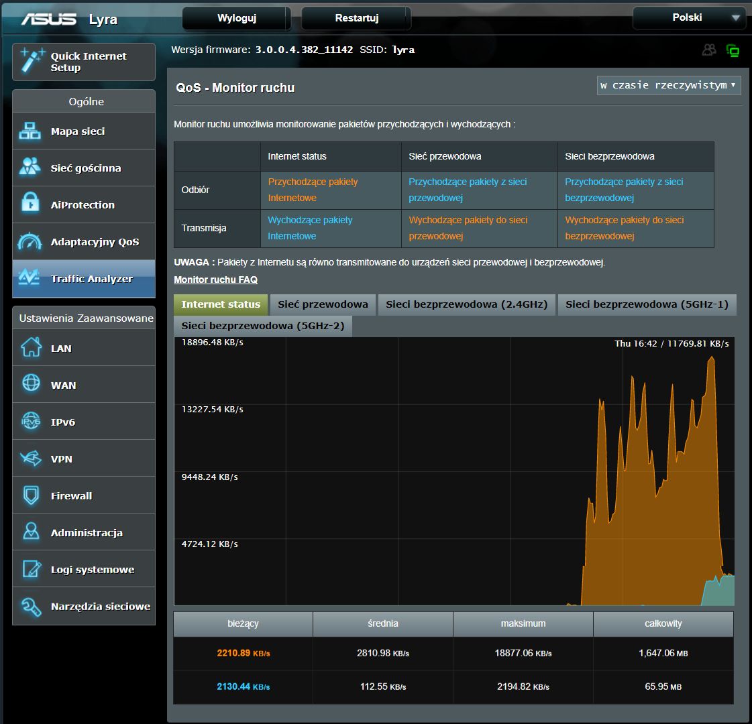The width and height of the screenshot is (752, 724).
Task: Click the current download value 2210.89 KB/s
Action: tap(243, 653)
